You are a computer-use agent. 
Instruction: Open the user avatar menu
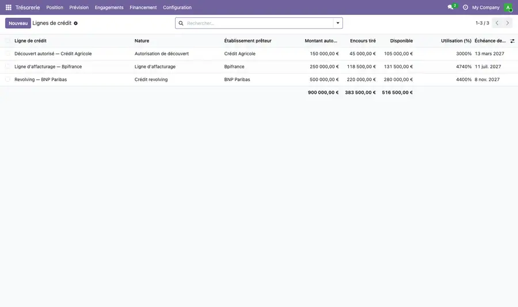(508, 7)
